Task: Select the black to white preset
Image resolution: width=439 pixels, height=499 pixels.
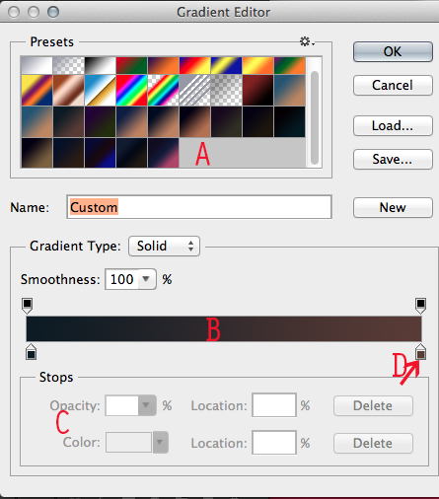Action: click(x=100, y=65)
